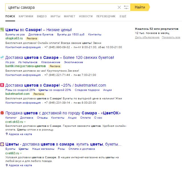
Task: Open search settings slider icon
Action: click(126, 7)
